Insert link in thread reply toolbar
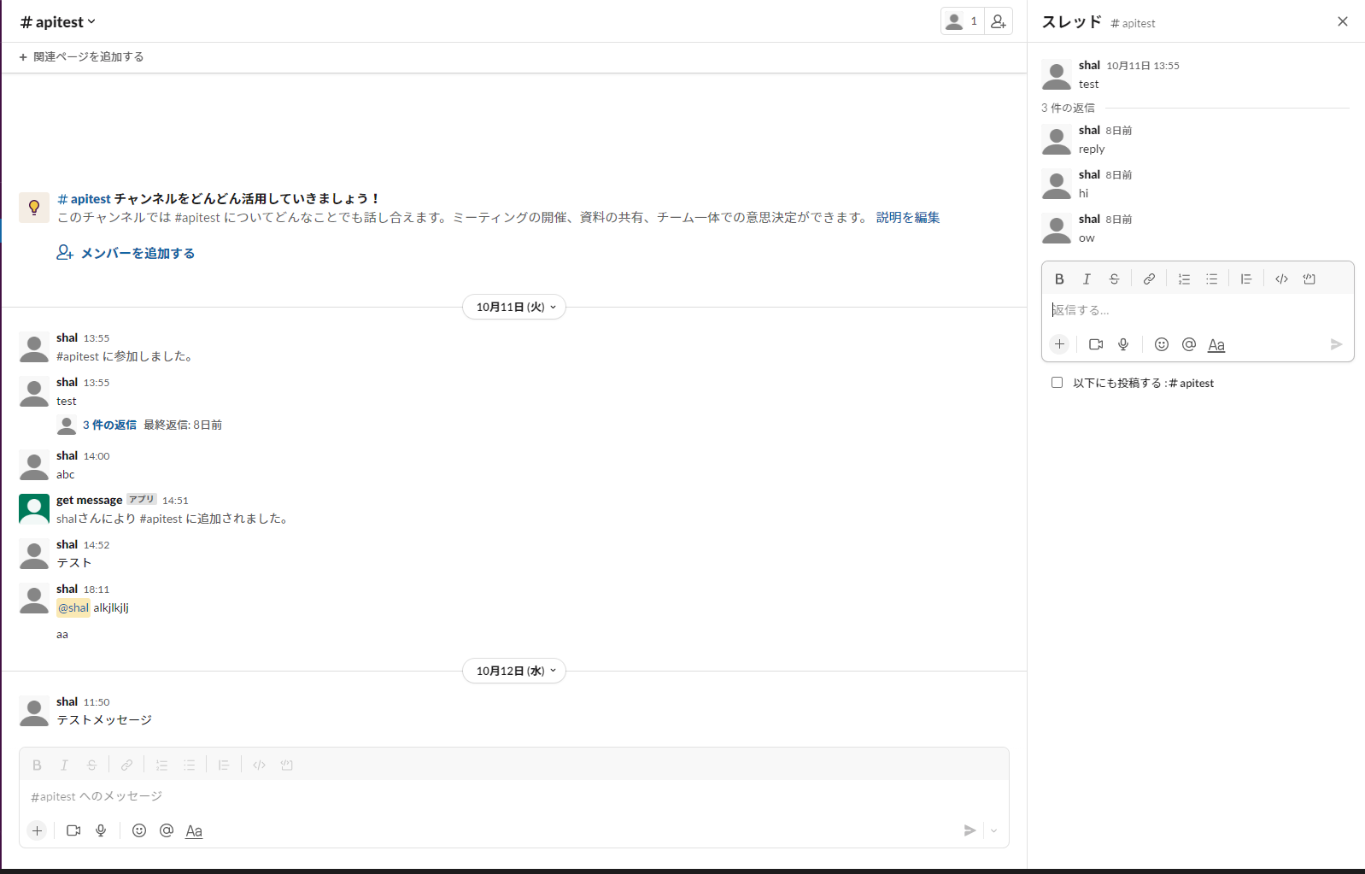Screen dimensions: 1365x874 pos(1149,279)
